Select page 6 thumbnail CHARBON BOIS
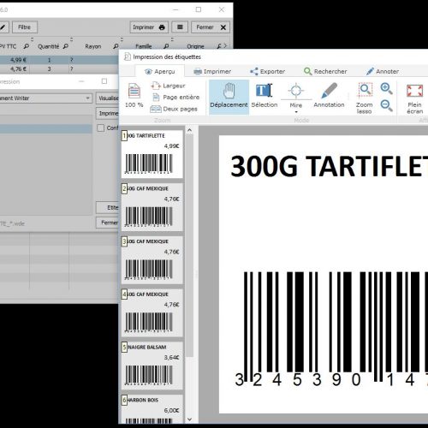Screen dimensions: 428x428 click(152, 409)
